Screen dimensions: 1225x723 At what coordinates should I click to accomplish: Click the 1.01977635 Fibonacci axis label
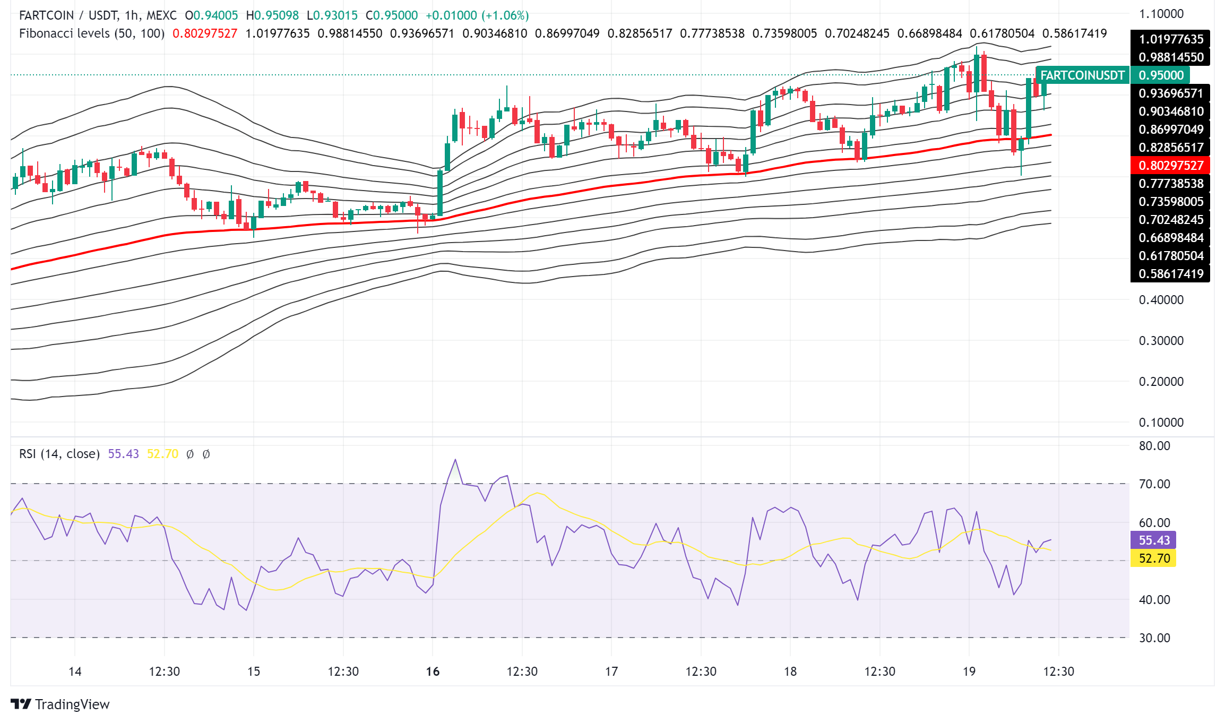[x=1170, y=39]
